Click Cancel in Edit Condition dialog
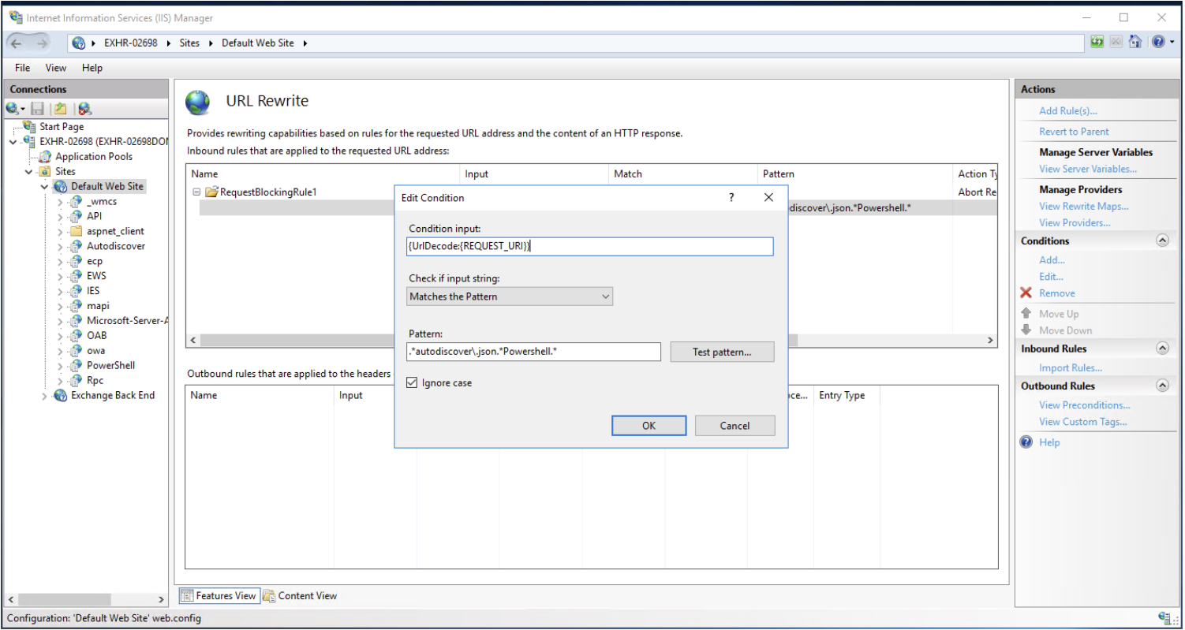The width and height of the screenshot is (1185, 630). click(735, 425)
